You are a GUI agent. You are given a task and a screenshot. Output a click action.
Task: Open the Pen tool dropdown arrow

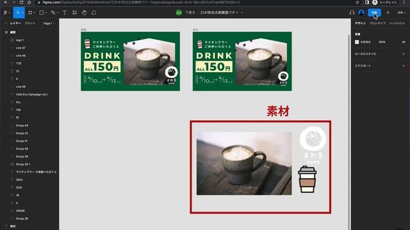click(58, 13)
